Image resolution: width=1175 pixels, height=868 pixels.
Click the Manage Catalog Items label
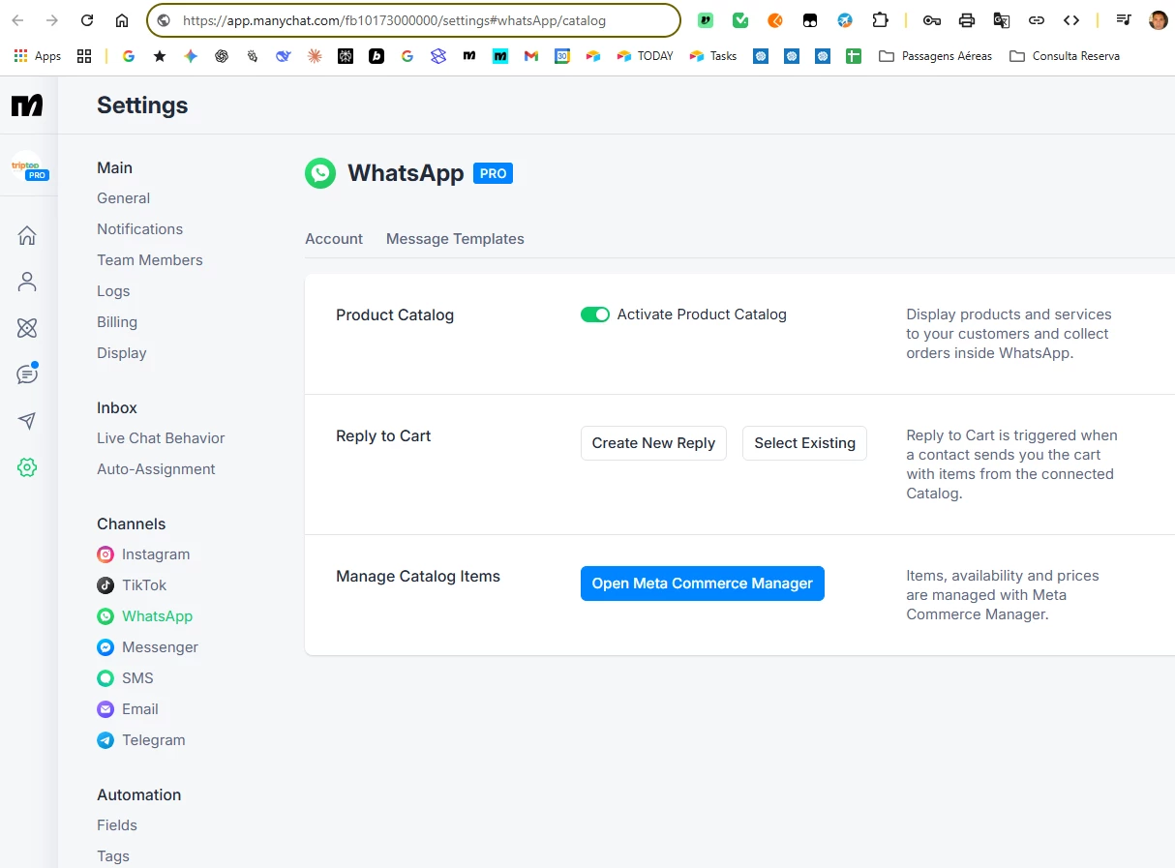418,577
